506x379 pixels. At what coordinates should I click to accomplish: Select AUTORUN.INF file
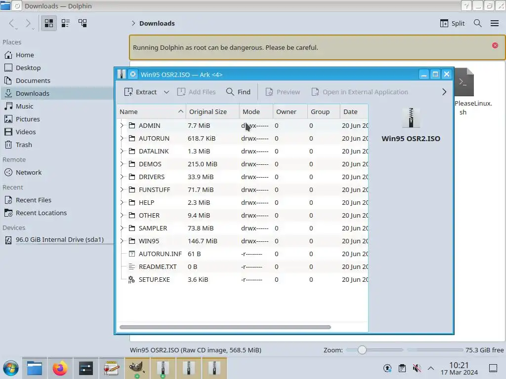pos(242,254)
